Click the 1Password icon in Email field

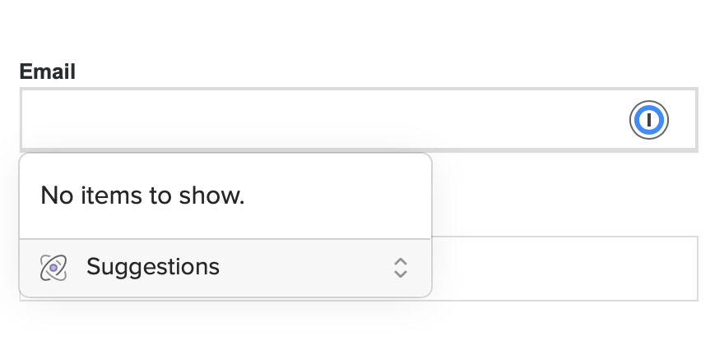click(649, 121)
